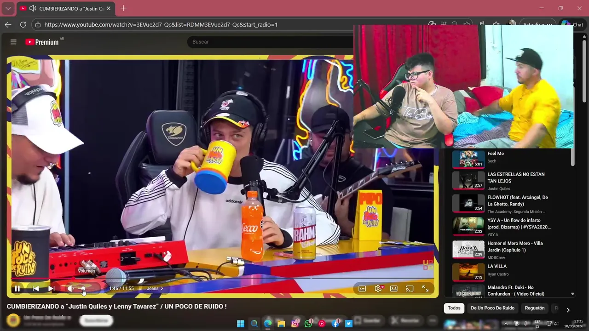Select the 'CUMBIERIZANDO a Justin Q...' browser tab
This screenshot has height=331, width=589.
(x=65, y=8)
